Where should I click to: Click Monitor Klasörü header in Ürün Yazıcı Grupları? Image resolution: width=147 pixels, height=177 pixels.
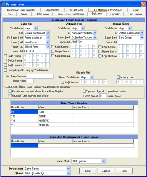[x=103, y=107]
